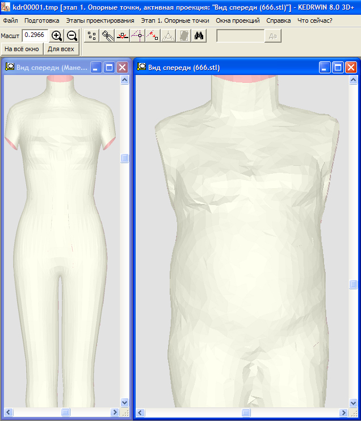Click the greyed-out compass triangle icon
Viewport: 361px width, 421px height.
point(167,36)
